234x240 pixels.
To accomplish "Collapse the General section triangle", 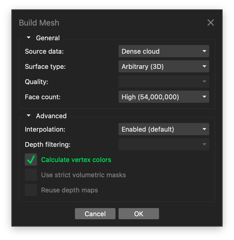I will pos(29,37).
